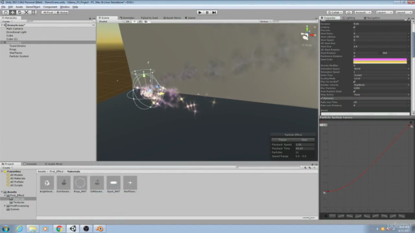
Task: Switch to the Navigation tab
Action: [x=372, y=17]
